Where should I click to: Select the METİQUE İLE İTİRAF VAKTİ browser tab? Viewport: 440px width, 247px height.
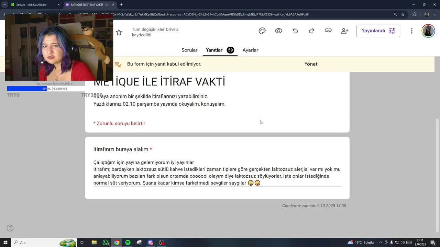[x=90, y=5]
